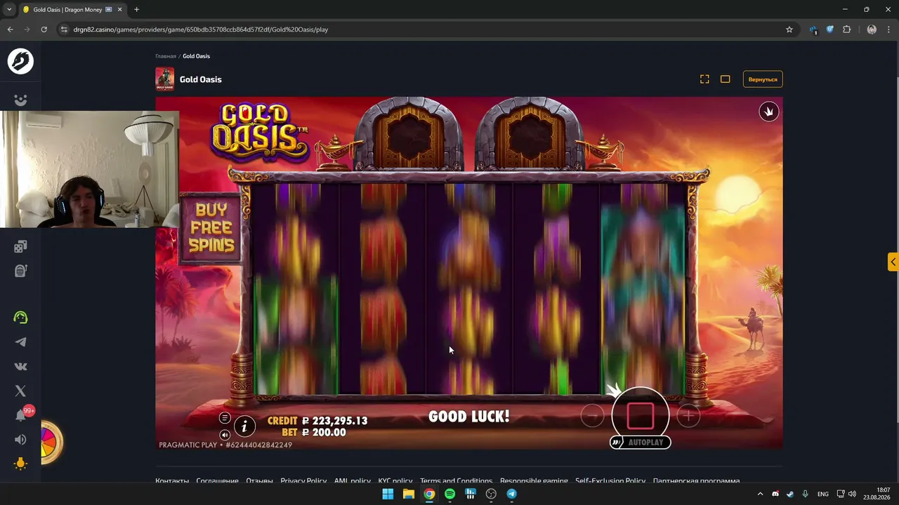
Task: View site information icon in address bar
Action: point(65,29)
